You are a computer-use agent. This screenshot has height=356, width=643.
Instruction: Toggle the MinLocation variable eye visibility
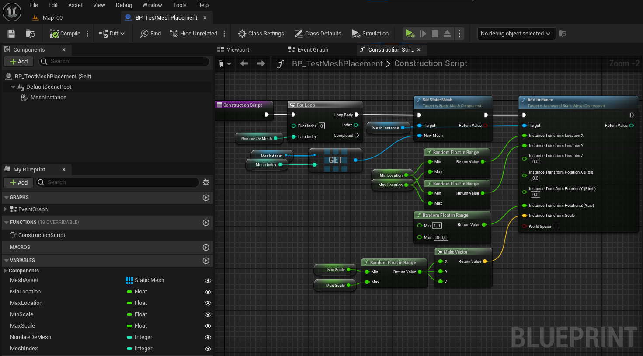click(208, 292)
